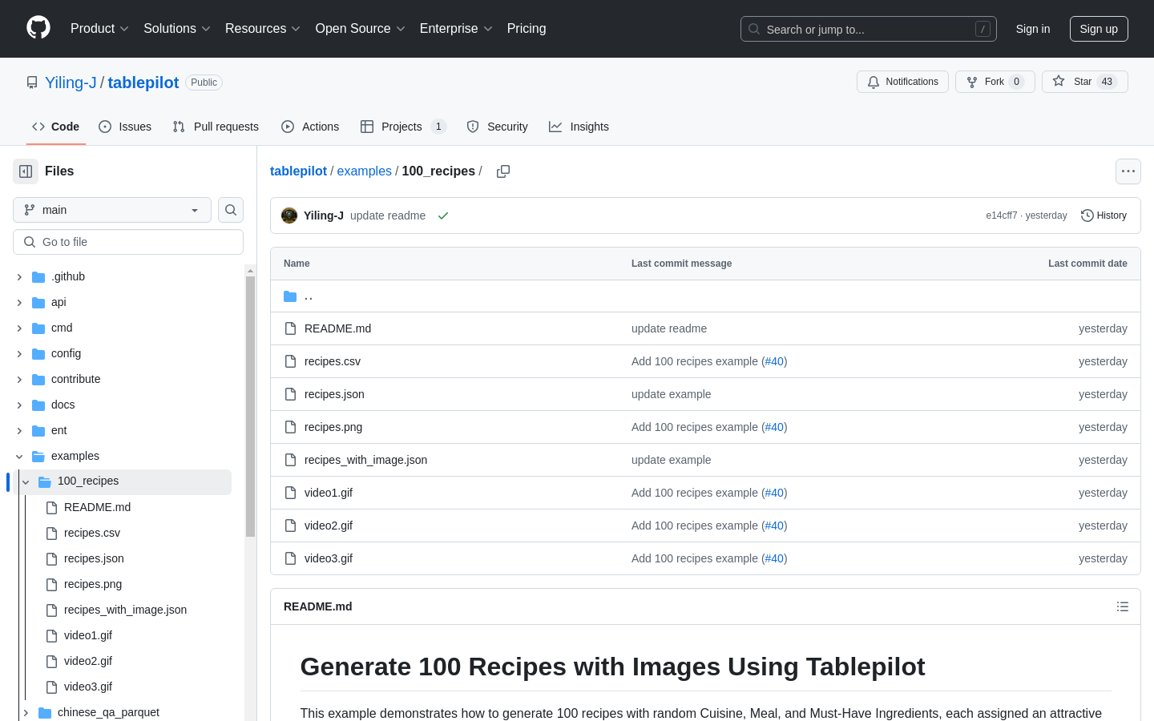Open the more options ellipsis menu
The height and width of the screenshot is (721, 1154).
(x=1128, y=171)
